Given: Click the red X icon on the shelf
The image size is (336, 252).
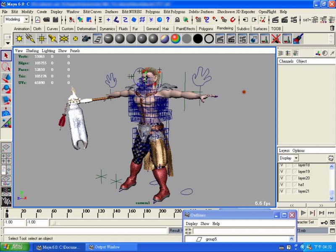Looking at the screenshot, I should (276, 39).
